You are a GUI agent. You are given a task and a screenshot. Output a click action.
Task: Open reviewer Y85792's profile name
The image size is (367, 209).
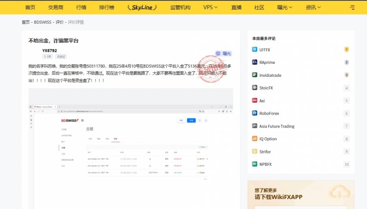50,50
